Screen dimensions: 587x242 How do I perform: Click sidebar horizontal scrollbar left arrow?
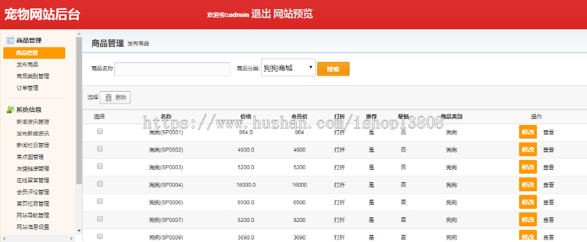(3, 238)
